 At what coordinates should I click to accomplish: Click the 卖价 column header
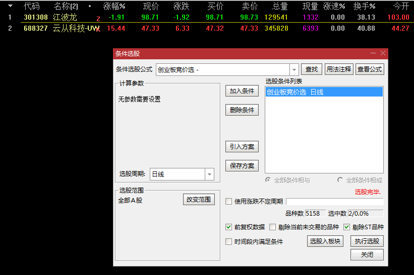(250, 6)
